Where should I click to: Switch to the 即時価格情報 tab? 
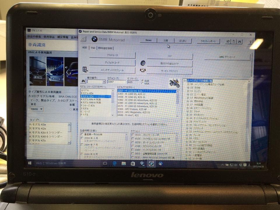click(x=105, y=48)
